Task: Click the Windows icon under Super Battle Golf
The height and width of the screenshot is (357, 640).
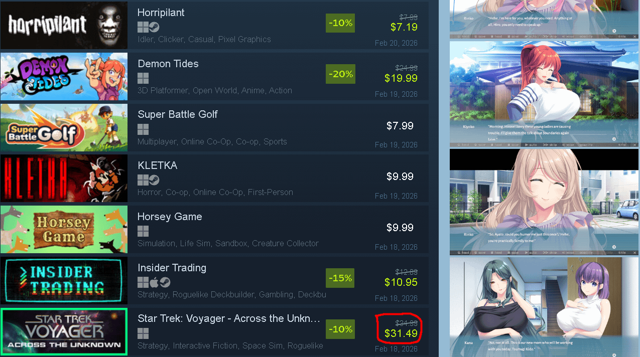Action: point(143,129)
